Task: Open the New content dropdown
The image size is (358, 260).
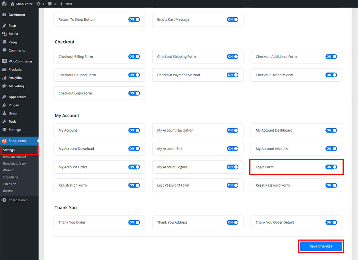Action: click(66, 4)
